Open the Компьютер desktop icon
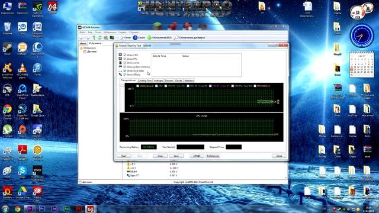 (7, 8)
